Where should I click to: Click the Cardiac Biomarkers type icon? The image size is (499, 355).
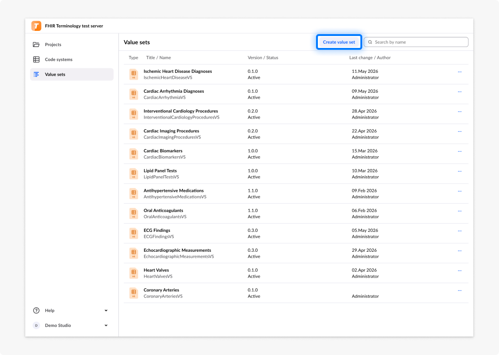(x=134, y=154)
